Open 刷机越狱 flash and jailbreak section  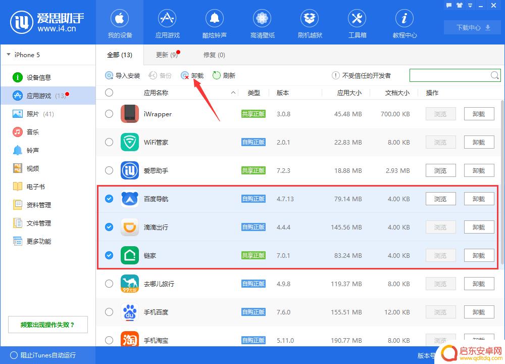310,23
